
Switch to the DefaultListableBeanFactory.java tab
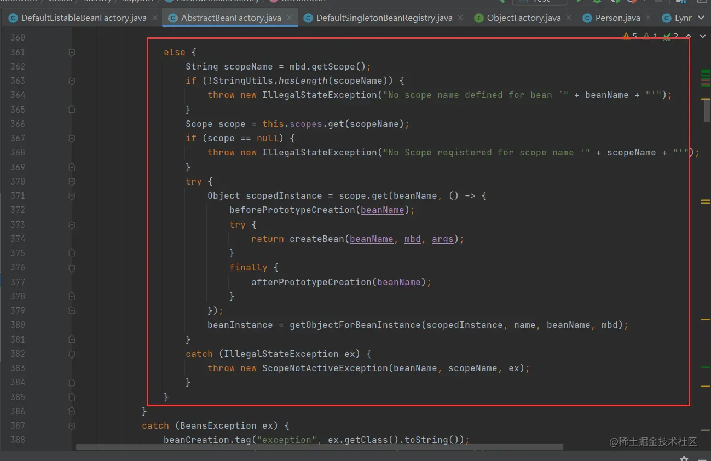click(x=78, y=18)
